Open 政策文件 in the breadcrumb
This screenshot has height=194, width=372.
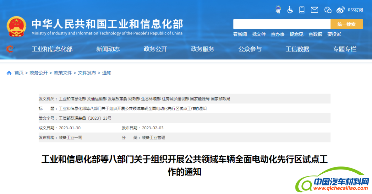pyautogui.click(x=63, y=73)
